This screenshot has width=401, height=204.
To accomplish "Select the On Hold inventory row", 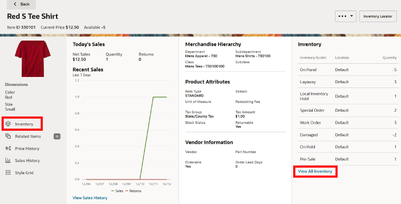I will coord(348,147).
